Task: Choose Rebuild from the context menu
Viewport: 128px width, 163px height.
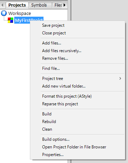Action: 49,122
